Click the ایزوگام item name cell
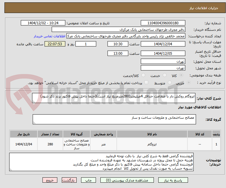Viewport: 226px width, 188px height. pyautogui.click(x=152, y=144)
